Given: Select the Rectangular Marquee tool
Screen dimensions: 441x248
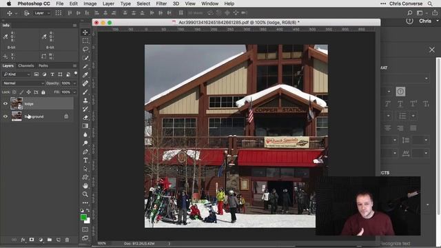Looking at the screenshot, I should (85, 41).
